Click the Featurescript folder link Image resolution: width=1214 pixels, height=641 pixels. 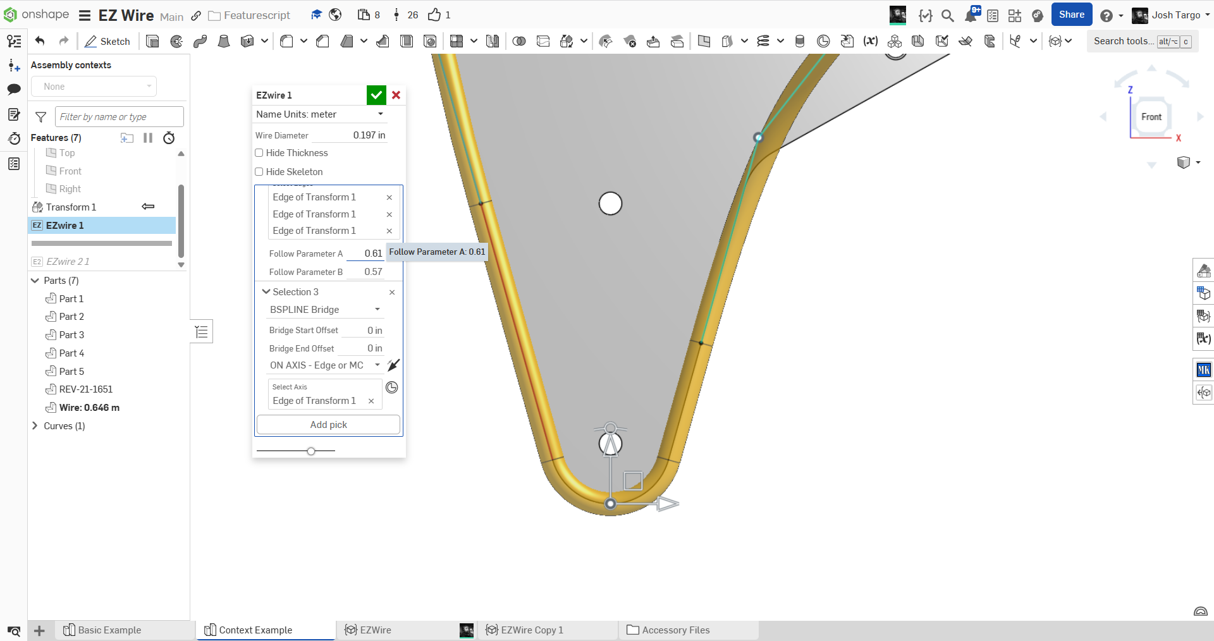tap(250, 15)
